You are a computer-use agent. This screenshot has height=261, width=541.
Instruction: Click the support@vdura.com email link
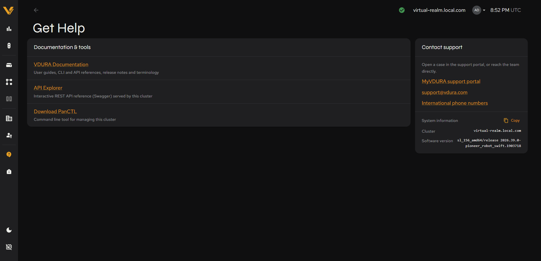pos(444,92)
